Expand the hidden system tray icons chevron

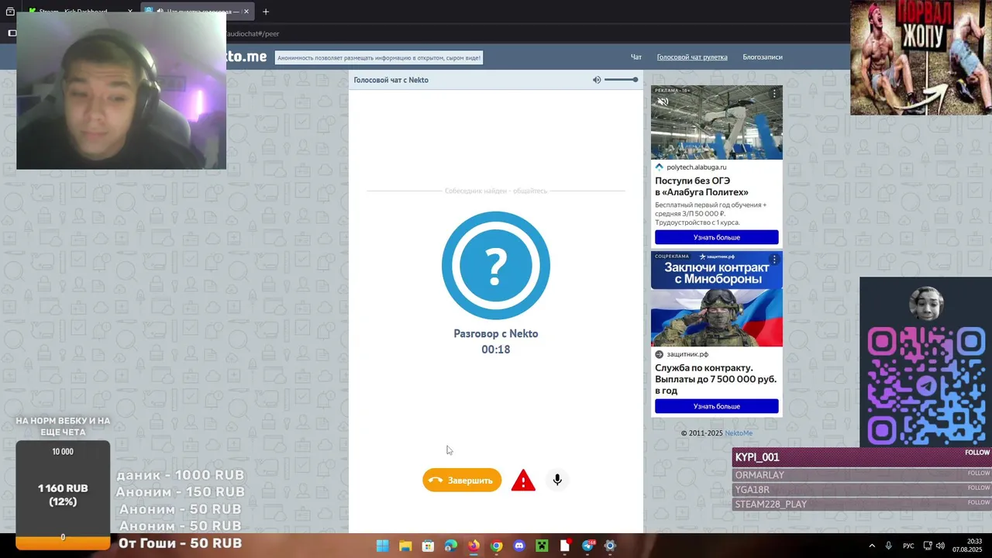872,546
